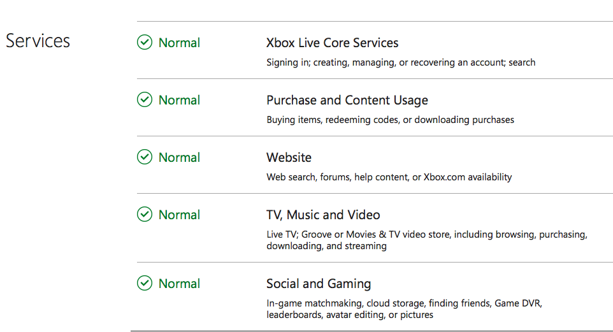
Task: Click the Services section title
Action: click(38, 41)
